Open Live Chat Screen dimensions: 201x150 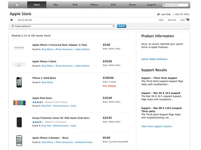(x=166, y=14)
